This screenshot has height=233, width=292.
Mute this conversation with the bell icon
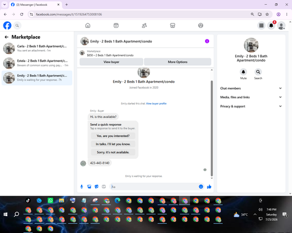(x=244, y=72)
